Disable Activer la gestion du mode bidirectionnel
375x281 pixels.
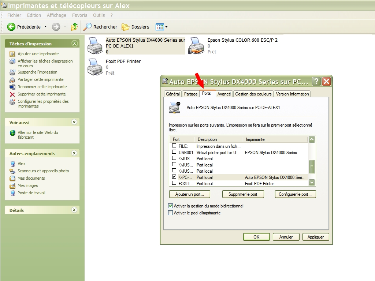pyautogui.click(x=171, y=206)
